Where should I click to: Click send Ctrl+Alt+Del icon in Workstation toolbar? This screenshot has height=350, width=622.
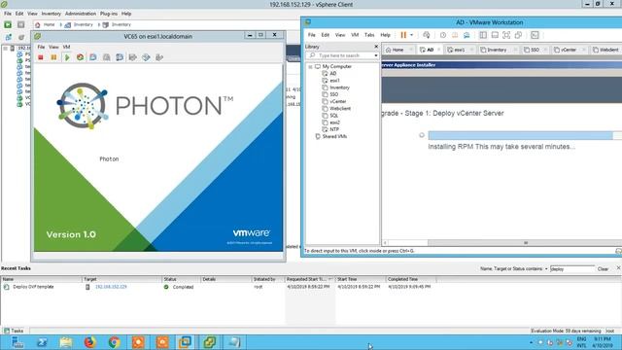point(427,35)
